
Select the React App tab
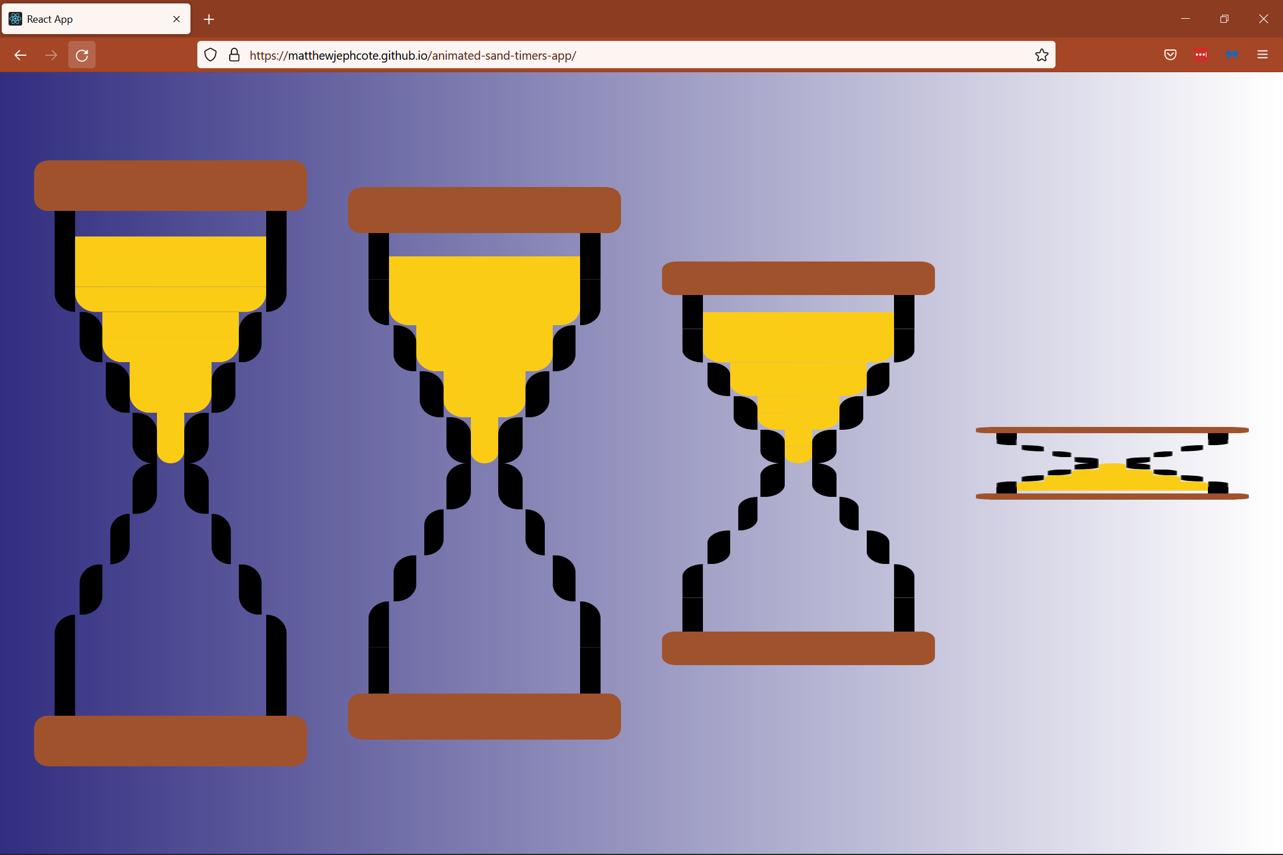click(85, 19)
